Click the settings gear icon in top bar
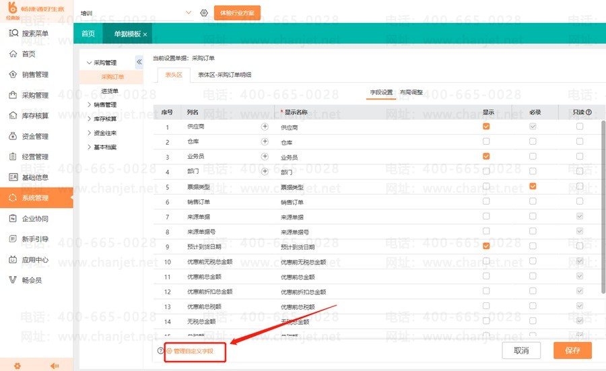Viewport: 606px width, 371px height. [x=204, y=13]
